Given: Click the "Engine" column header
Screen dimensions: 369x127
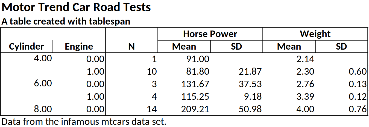Looking at the screenshot, I should click(x=79, y=47).
